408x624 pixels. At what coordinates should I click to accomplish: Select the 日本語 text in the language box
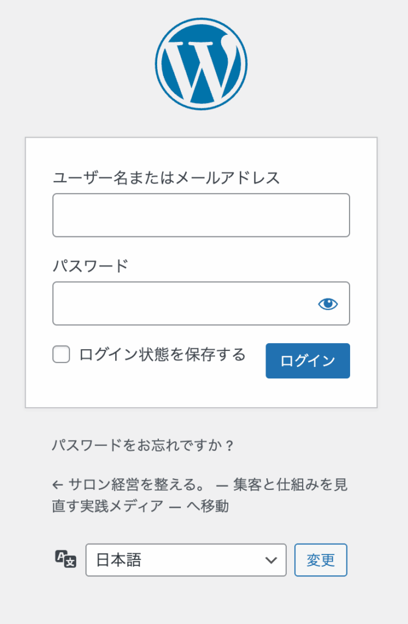(119, 560)
